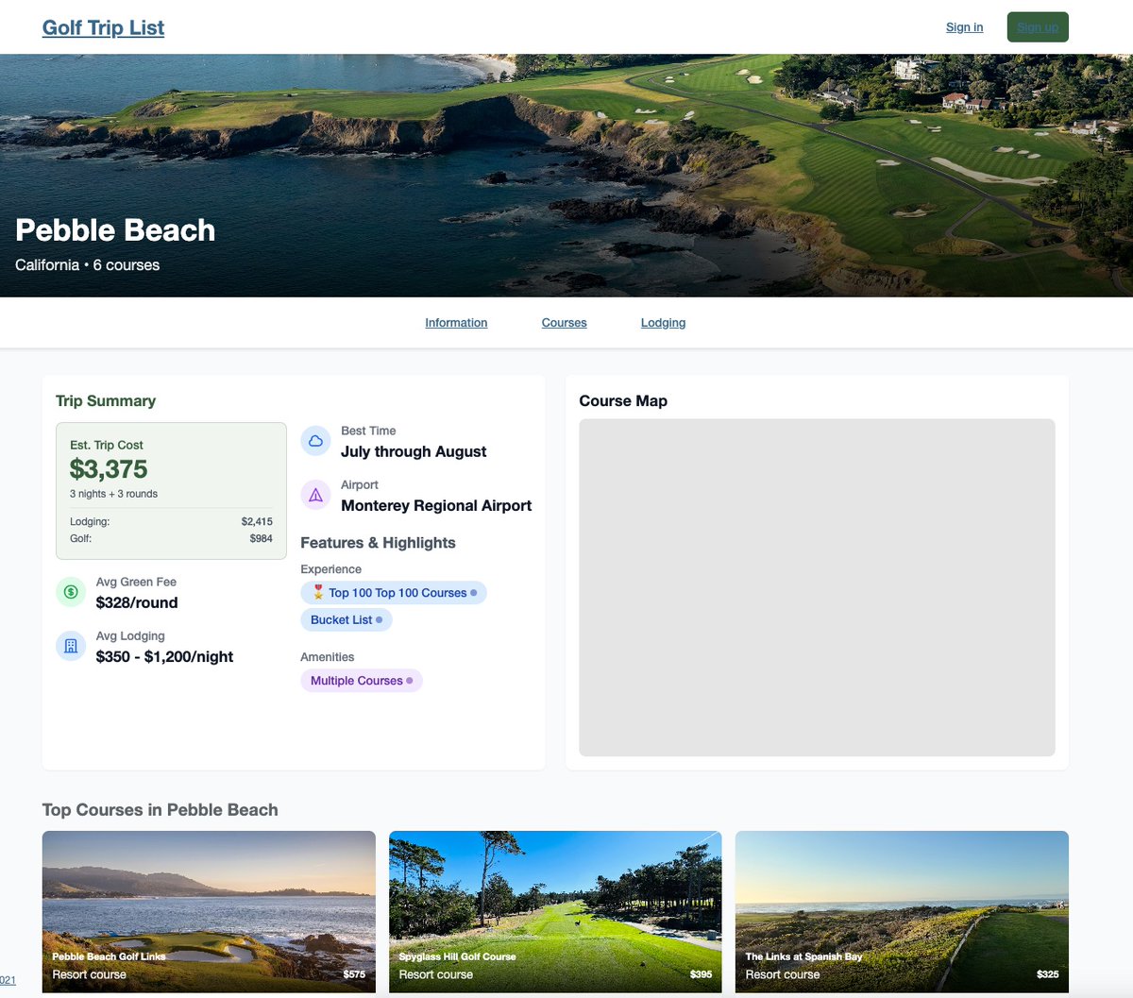Viewport: 1133px width, 998px height.
Task: Click the Golf $984 amount
Action: [x=261, y=538]
